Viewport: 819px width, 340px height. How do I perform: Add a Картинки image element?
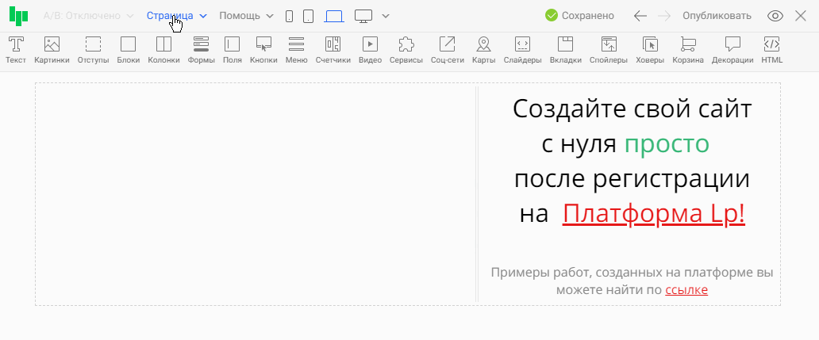pyautogui.click(x=52, y=50)
